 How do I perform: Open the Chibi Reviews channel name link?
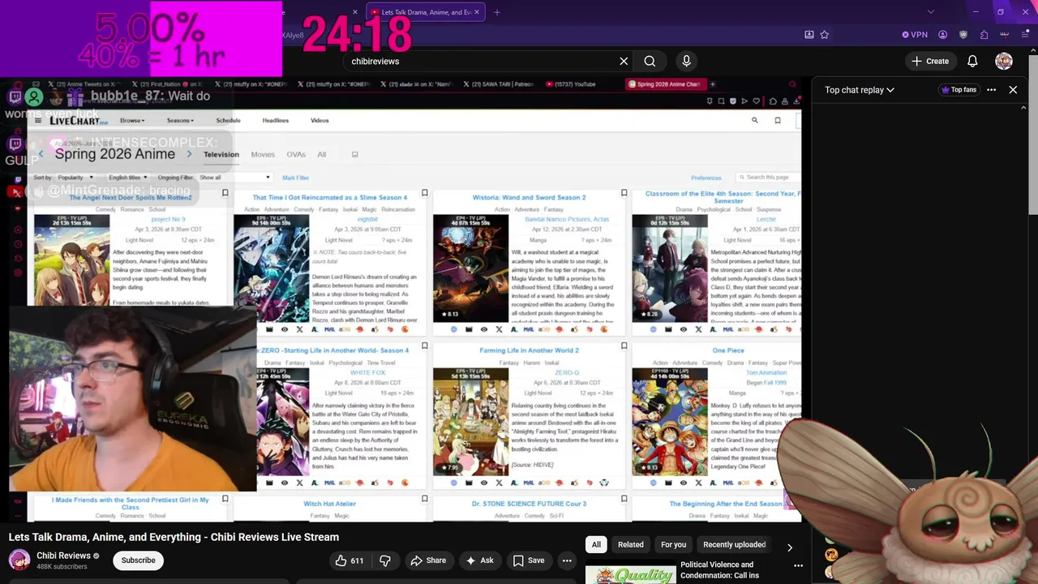pos(62,556)
